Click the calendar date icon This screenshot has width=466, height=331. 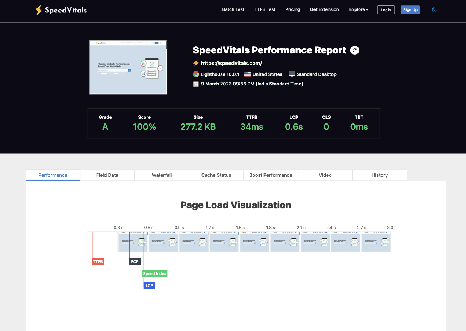pos(196,84)
